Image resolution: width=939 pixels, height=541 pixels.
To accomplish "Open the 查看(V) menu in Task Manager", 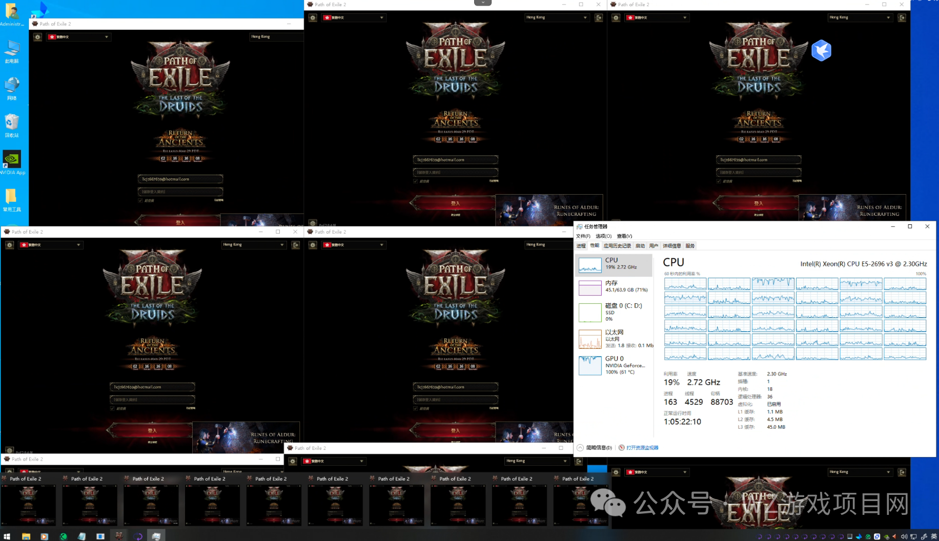I will 624,236.
